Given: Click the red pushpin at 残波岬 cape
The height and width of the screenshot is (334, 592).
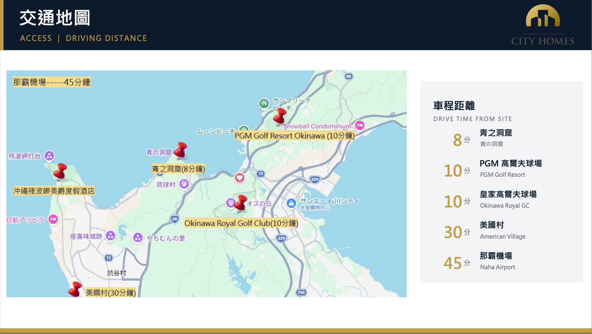Looking at the screenshot, I should click(x=60, y=172).
